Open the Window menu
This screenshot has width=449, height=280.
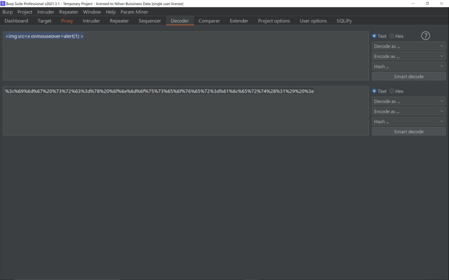(92, 12)
